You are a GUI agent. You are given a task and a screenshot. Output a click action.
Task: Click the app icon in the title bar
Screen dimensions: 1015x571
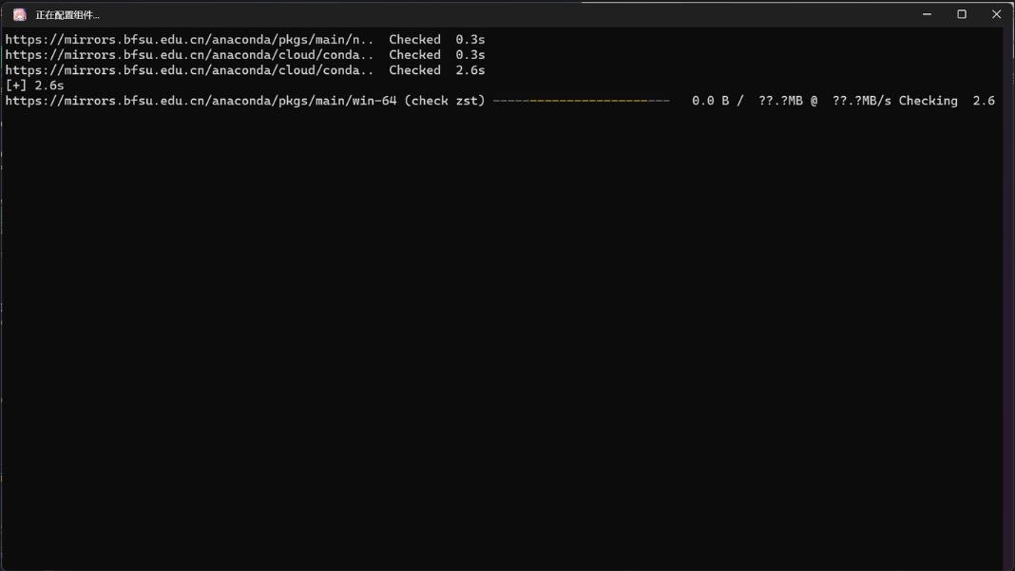pos(19,14)
